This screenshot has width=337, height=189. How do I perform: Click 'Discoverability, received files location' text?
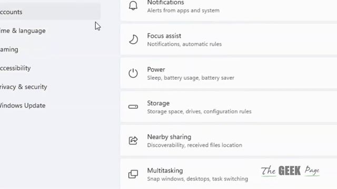coord(194,145)
